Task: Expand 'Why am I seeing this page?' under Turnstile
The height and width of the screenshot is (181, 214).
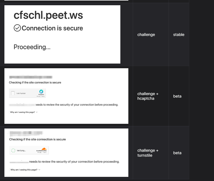Action: (24, 170)
